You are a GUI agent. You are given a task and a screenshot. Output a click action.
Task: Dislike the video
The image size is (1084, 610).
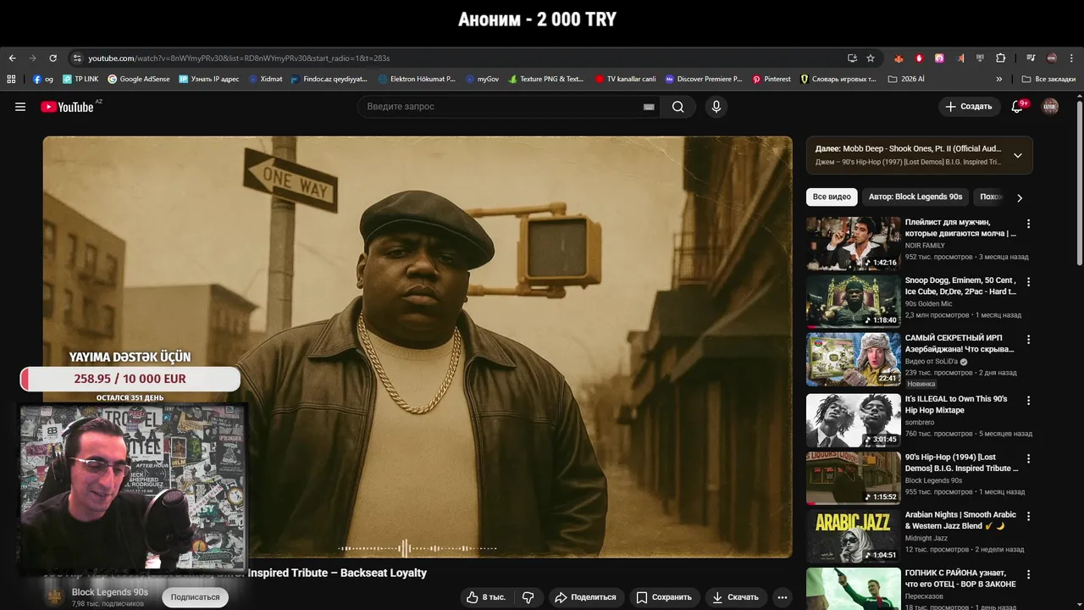point(528,597)
